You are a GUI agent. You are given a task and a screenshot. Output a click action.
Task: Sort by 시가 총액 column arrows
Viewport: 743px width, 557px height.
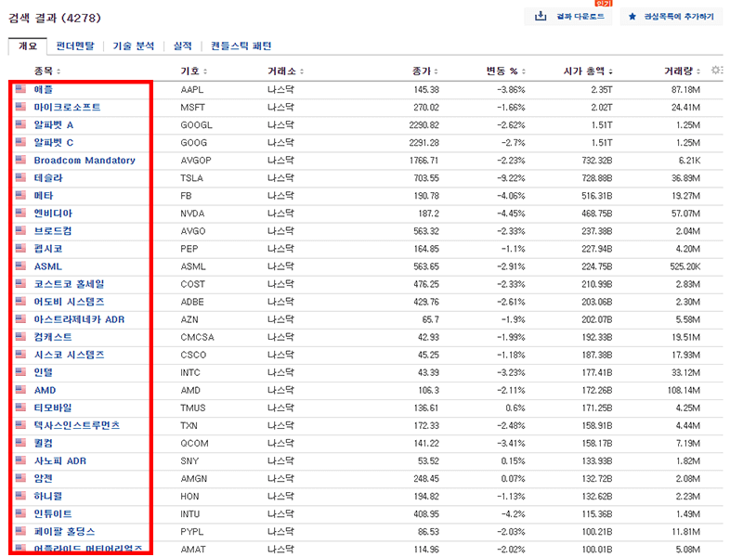pyautogui.click(x=610, y=71)
